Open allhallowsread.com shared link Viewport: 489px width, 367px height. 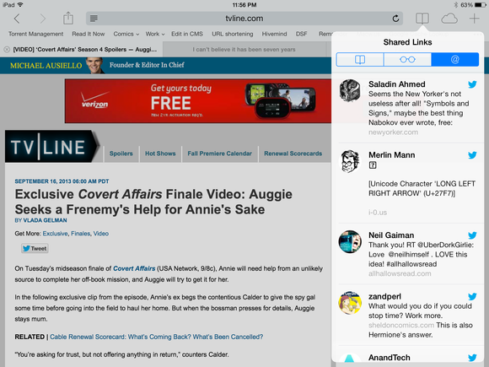point(400,273)
